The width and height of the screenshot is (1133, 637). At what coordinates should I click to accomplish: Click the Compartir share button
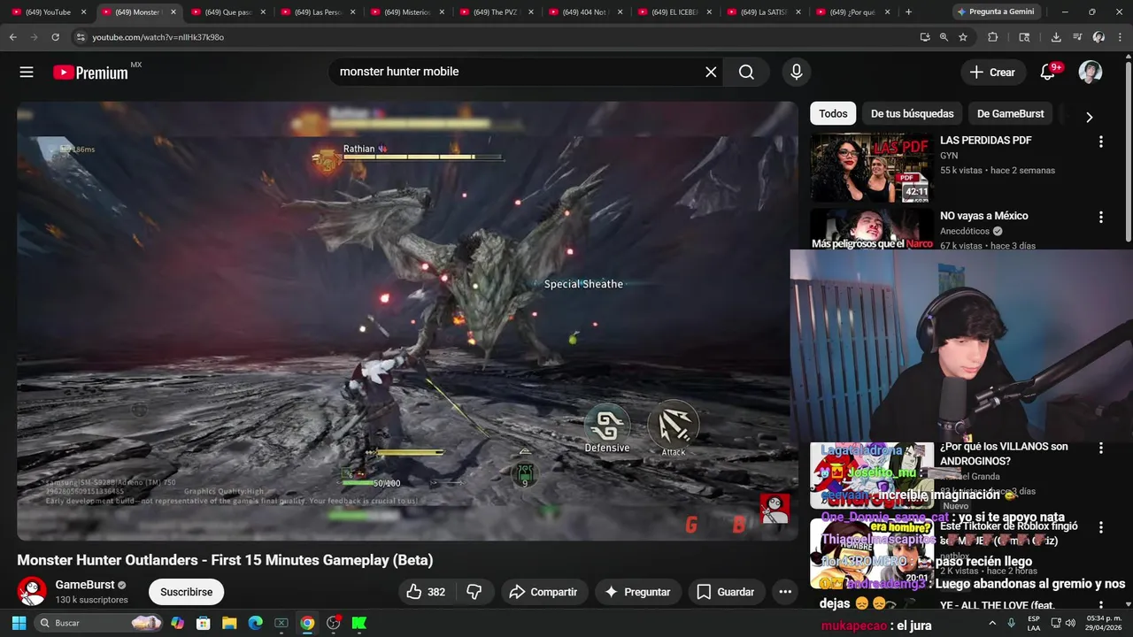(x=543, y=592)
